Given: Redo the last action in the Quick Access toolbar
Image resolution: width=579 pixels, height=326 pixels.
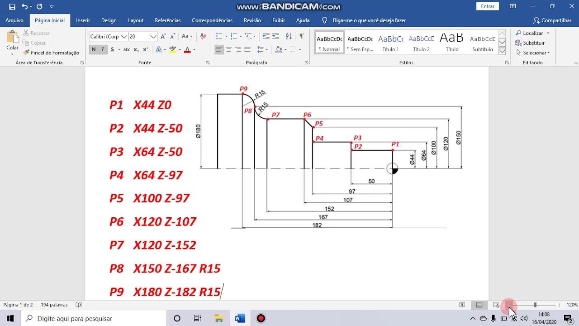Looking at the screenshot, I should point(39,7).
